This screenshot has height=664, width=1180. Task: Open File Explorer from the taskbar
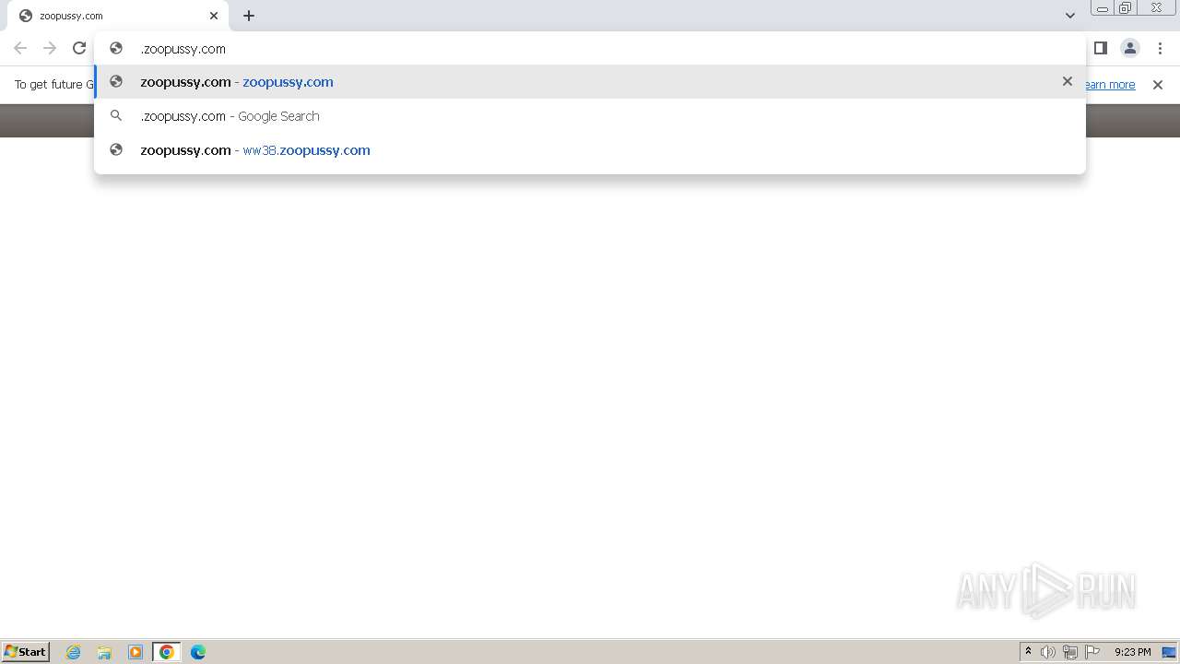click(104, 652)
